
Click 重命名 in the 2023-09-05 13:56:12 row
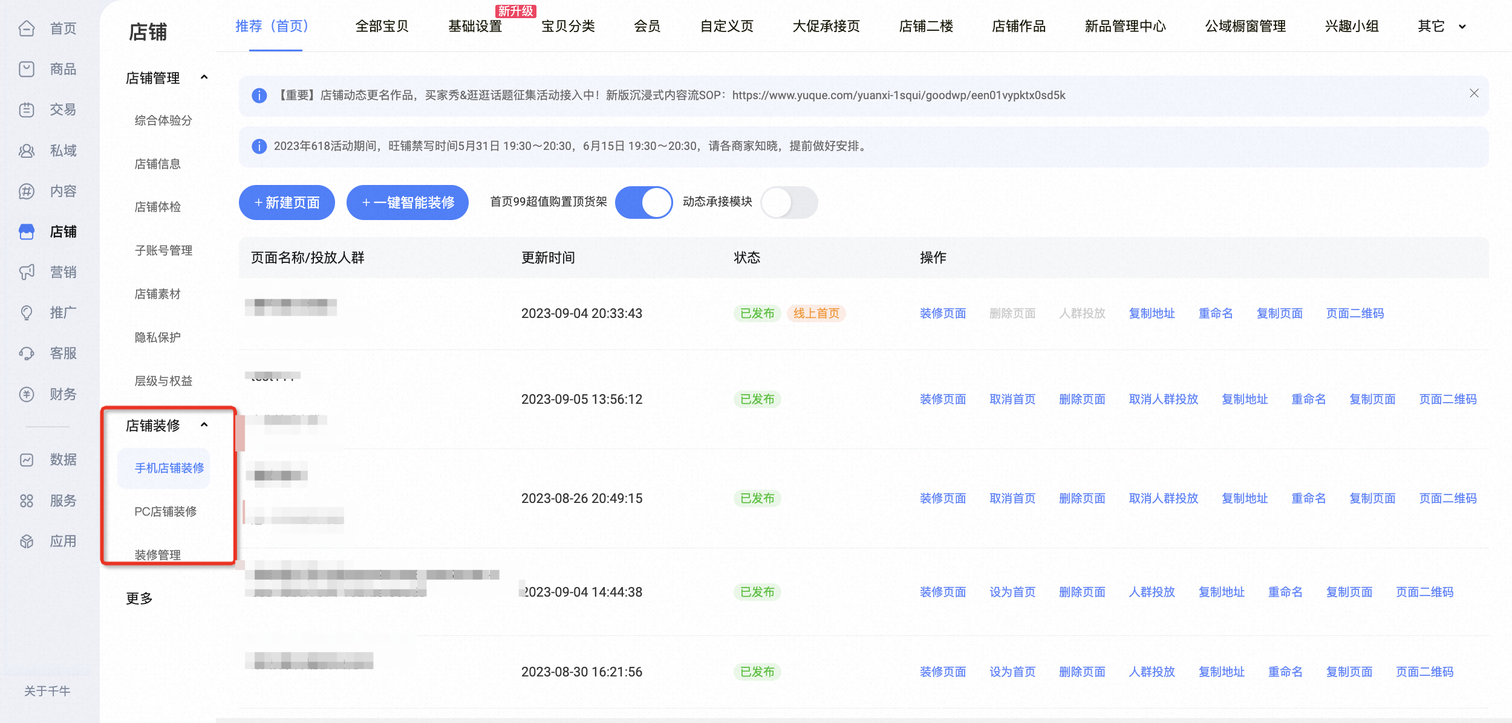[x=1309, y=399]
